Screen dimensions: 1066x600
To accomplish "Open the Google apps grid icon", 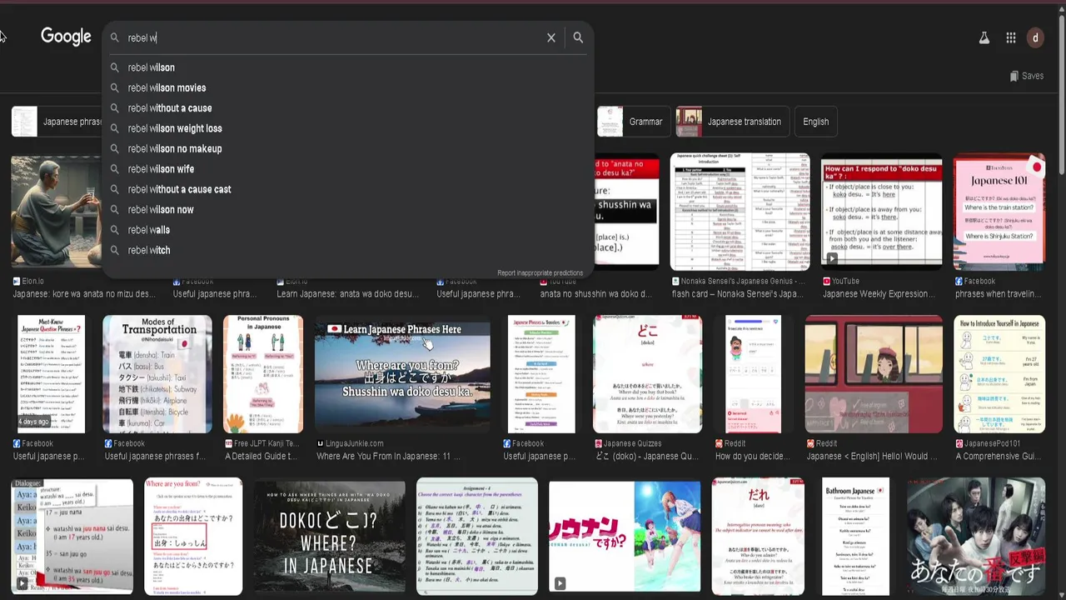I will coord(1011,37).
